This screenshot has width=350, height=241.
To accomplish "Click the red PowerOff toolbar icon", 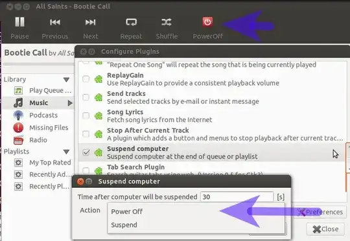I will tap(207, 22).
